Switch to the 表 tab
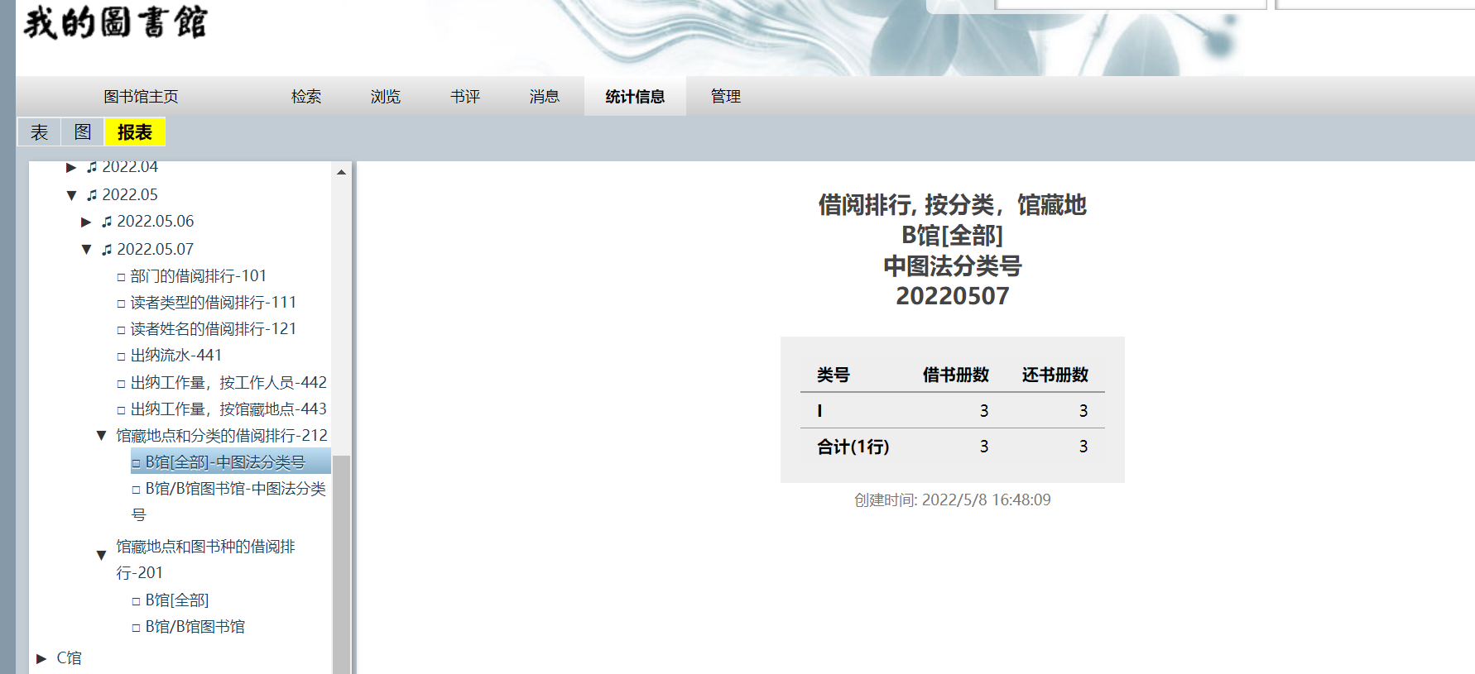This screenshot has height=674, width=1475. point(39,132)
